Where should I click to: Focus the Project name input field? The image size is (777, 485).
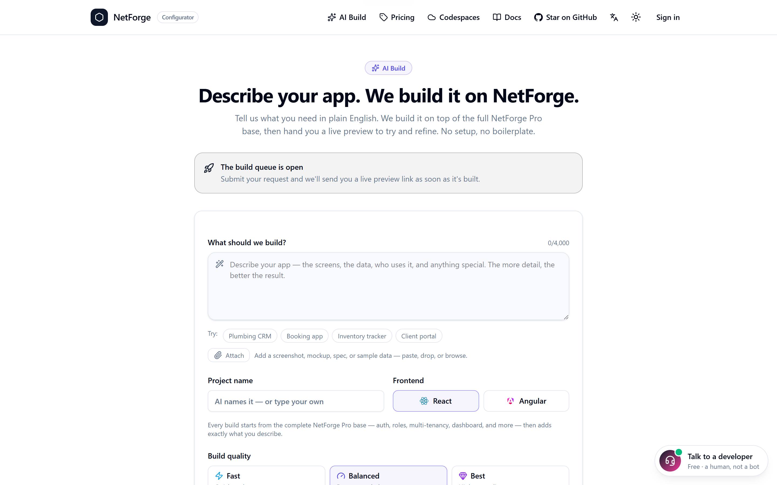[296, 401]
